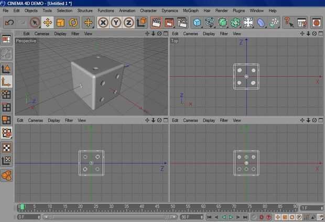
Task: Toggle red record keyframe button
Action: (x=262, y=217)
